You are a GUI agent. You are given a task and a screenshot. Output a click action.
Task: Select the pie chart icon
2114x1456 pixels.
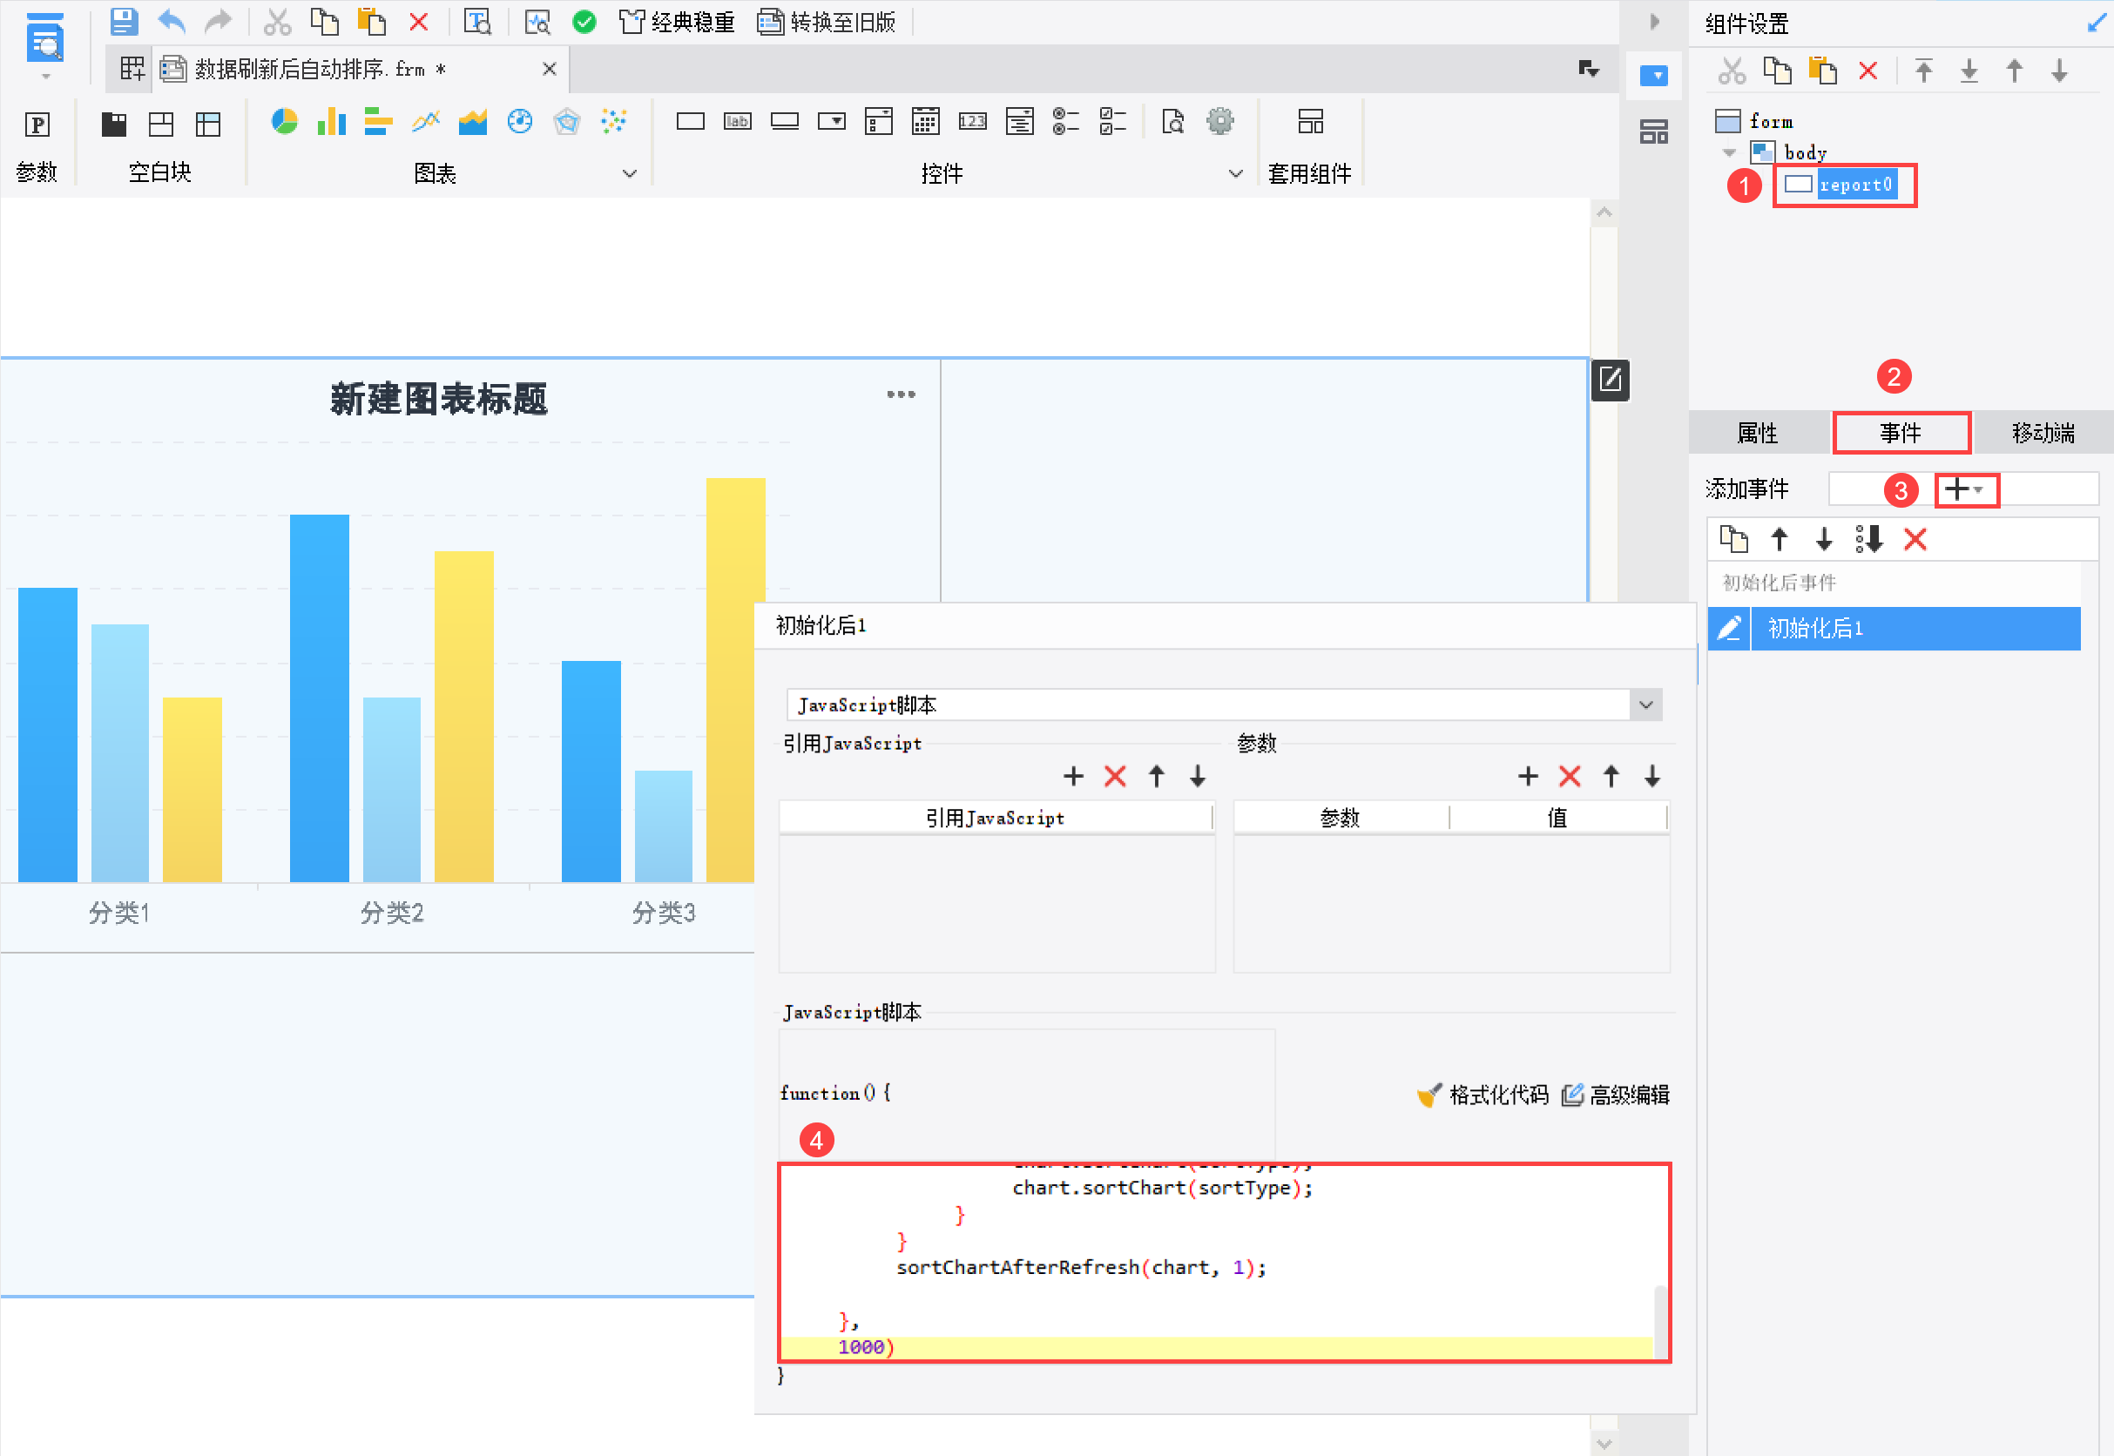285,121
